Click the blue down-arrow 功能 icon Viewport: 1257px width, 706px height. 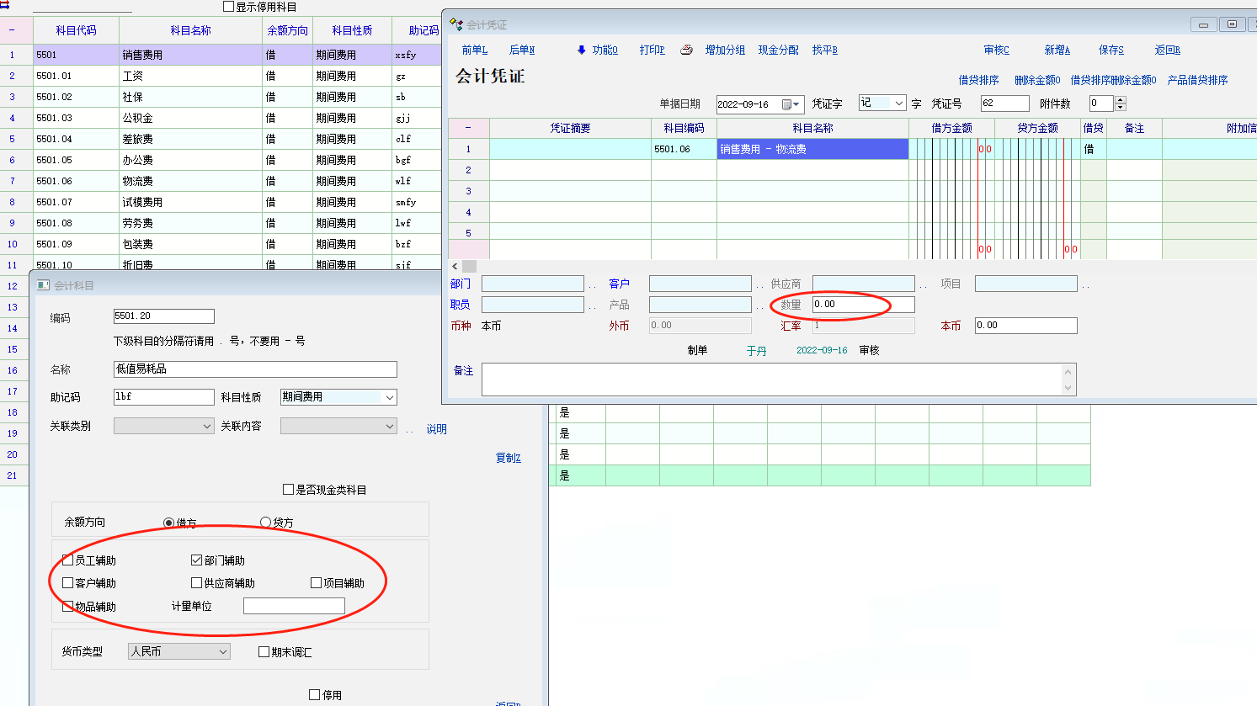581,50
